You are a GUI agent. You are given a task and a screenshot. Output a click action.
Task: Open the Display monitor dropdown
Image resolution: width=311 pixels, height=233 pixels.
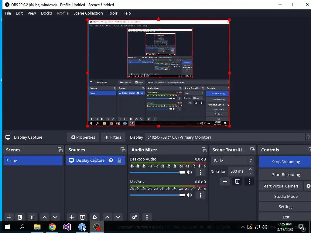[x=228, y=137]
